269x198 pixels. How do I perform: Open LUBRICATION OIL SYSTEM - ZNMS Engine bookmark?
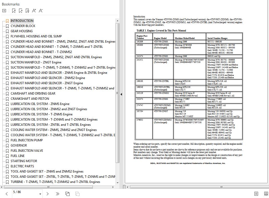point(40,104)
